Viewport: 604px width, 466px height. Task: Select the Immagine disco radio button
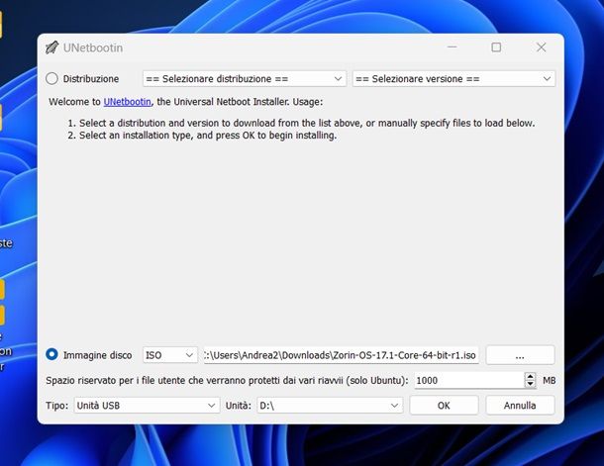[52, 354]
